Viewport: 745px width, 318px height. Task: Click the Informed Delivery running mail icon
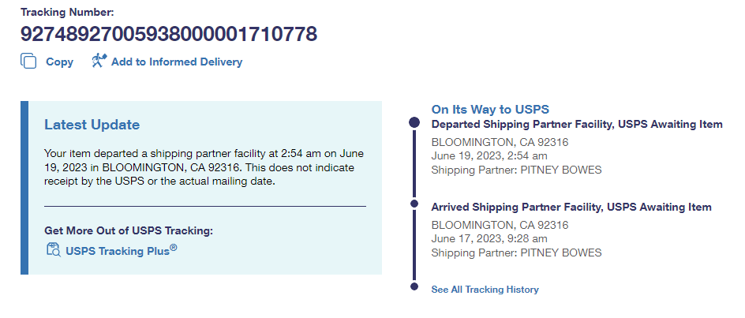[99, 61]
